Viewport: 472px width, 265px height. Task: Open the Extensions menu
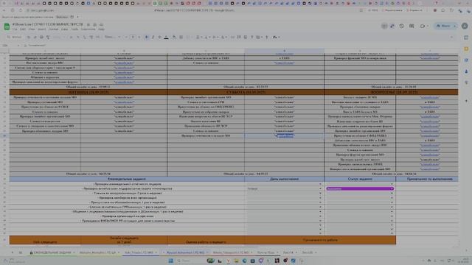[x=88, y=29]
